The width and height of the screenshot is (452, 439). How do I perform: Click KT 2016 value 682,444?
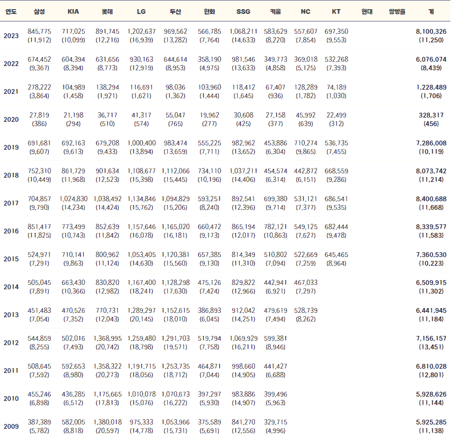pos(336,227)
